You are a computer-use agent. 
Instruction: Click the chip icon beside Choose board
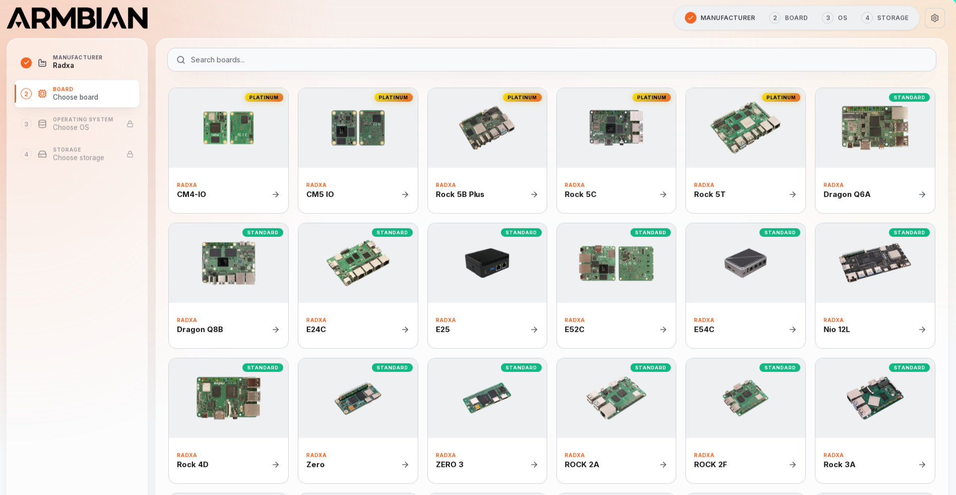(x=42, y=94)
